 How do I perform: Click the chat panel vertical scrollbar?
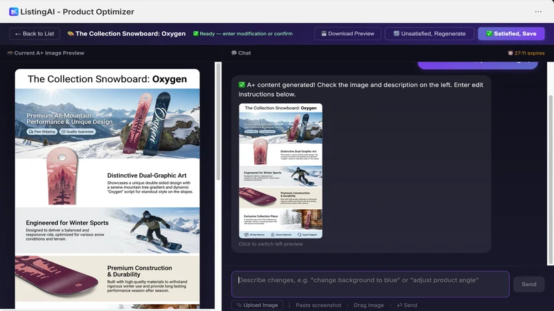(550, 180)
